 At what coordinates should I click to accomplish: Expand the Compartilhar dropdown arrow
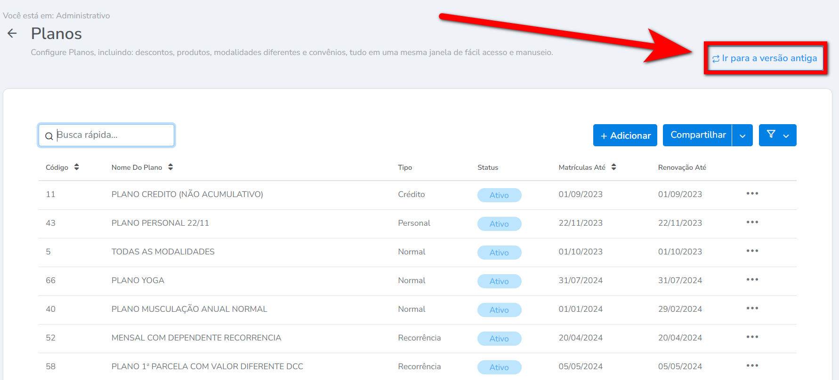coord(742,135)
